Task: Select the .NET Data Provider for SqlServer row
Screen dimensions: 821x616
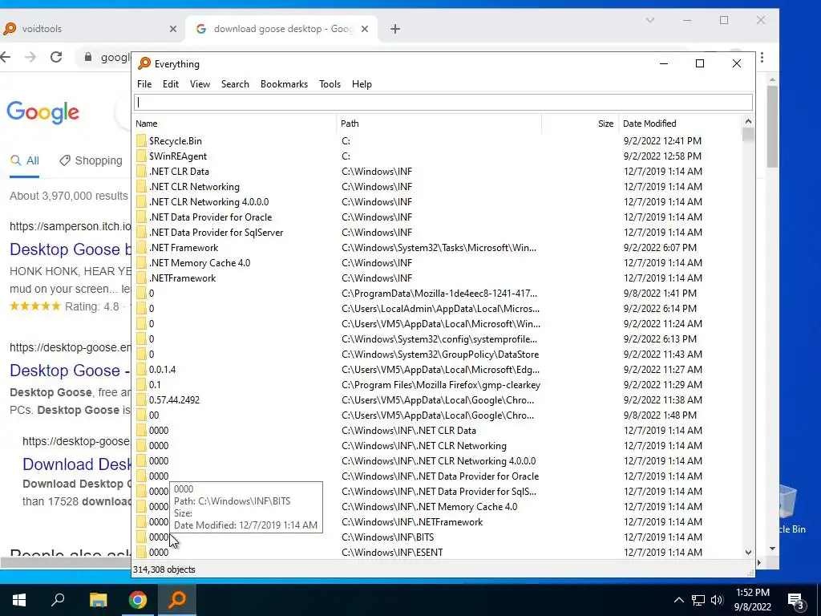Action: pyautogui.click(x=438, y=233)
